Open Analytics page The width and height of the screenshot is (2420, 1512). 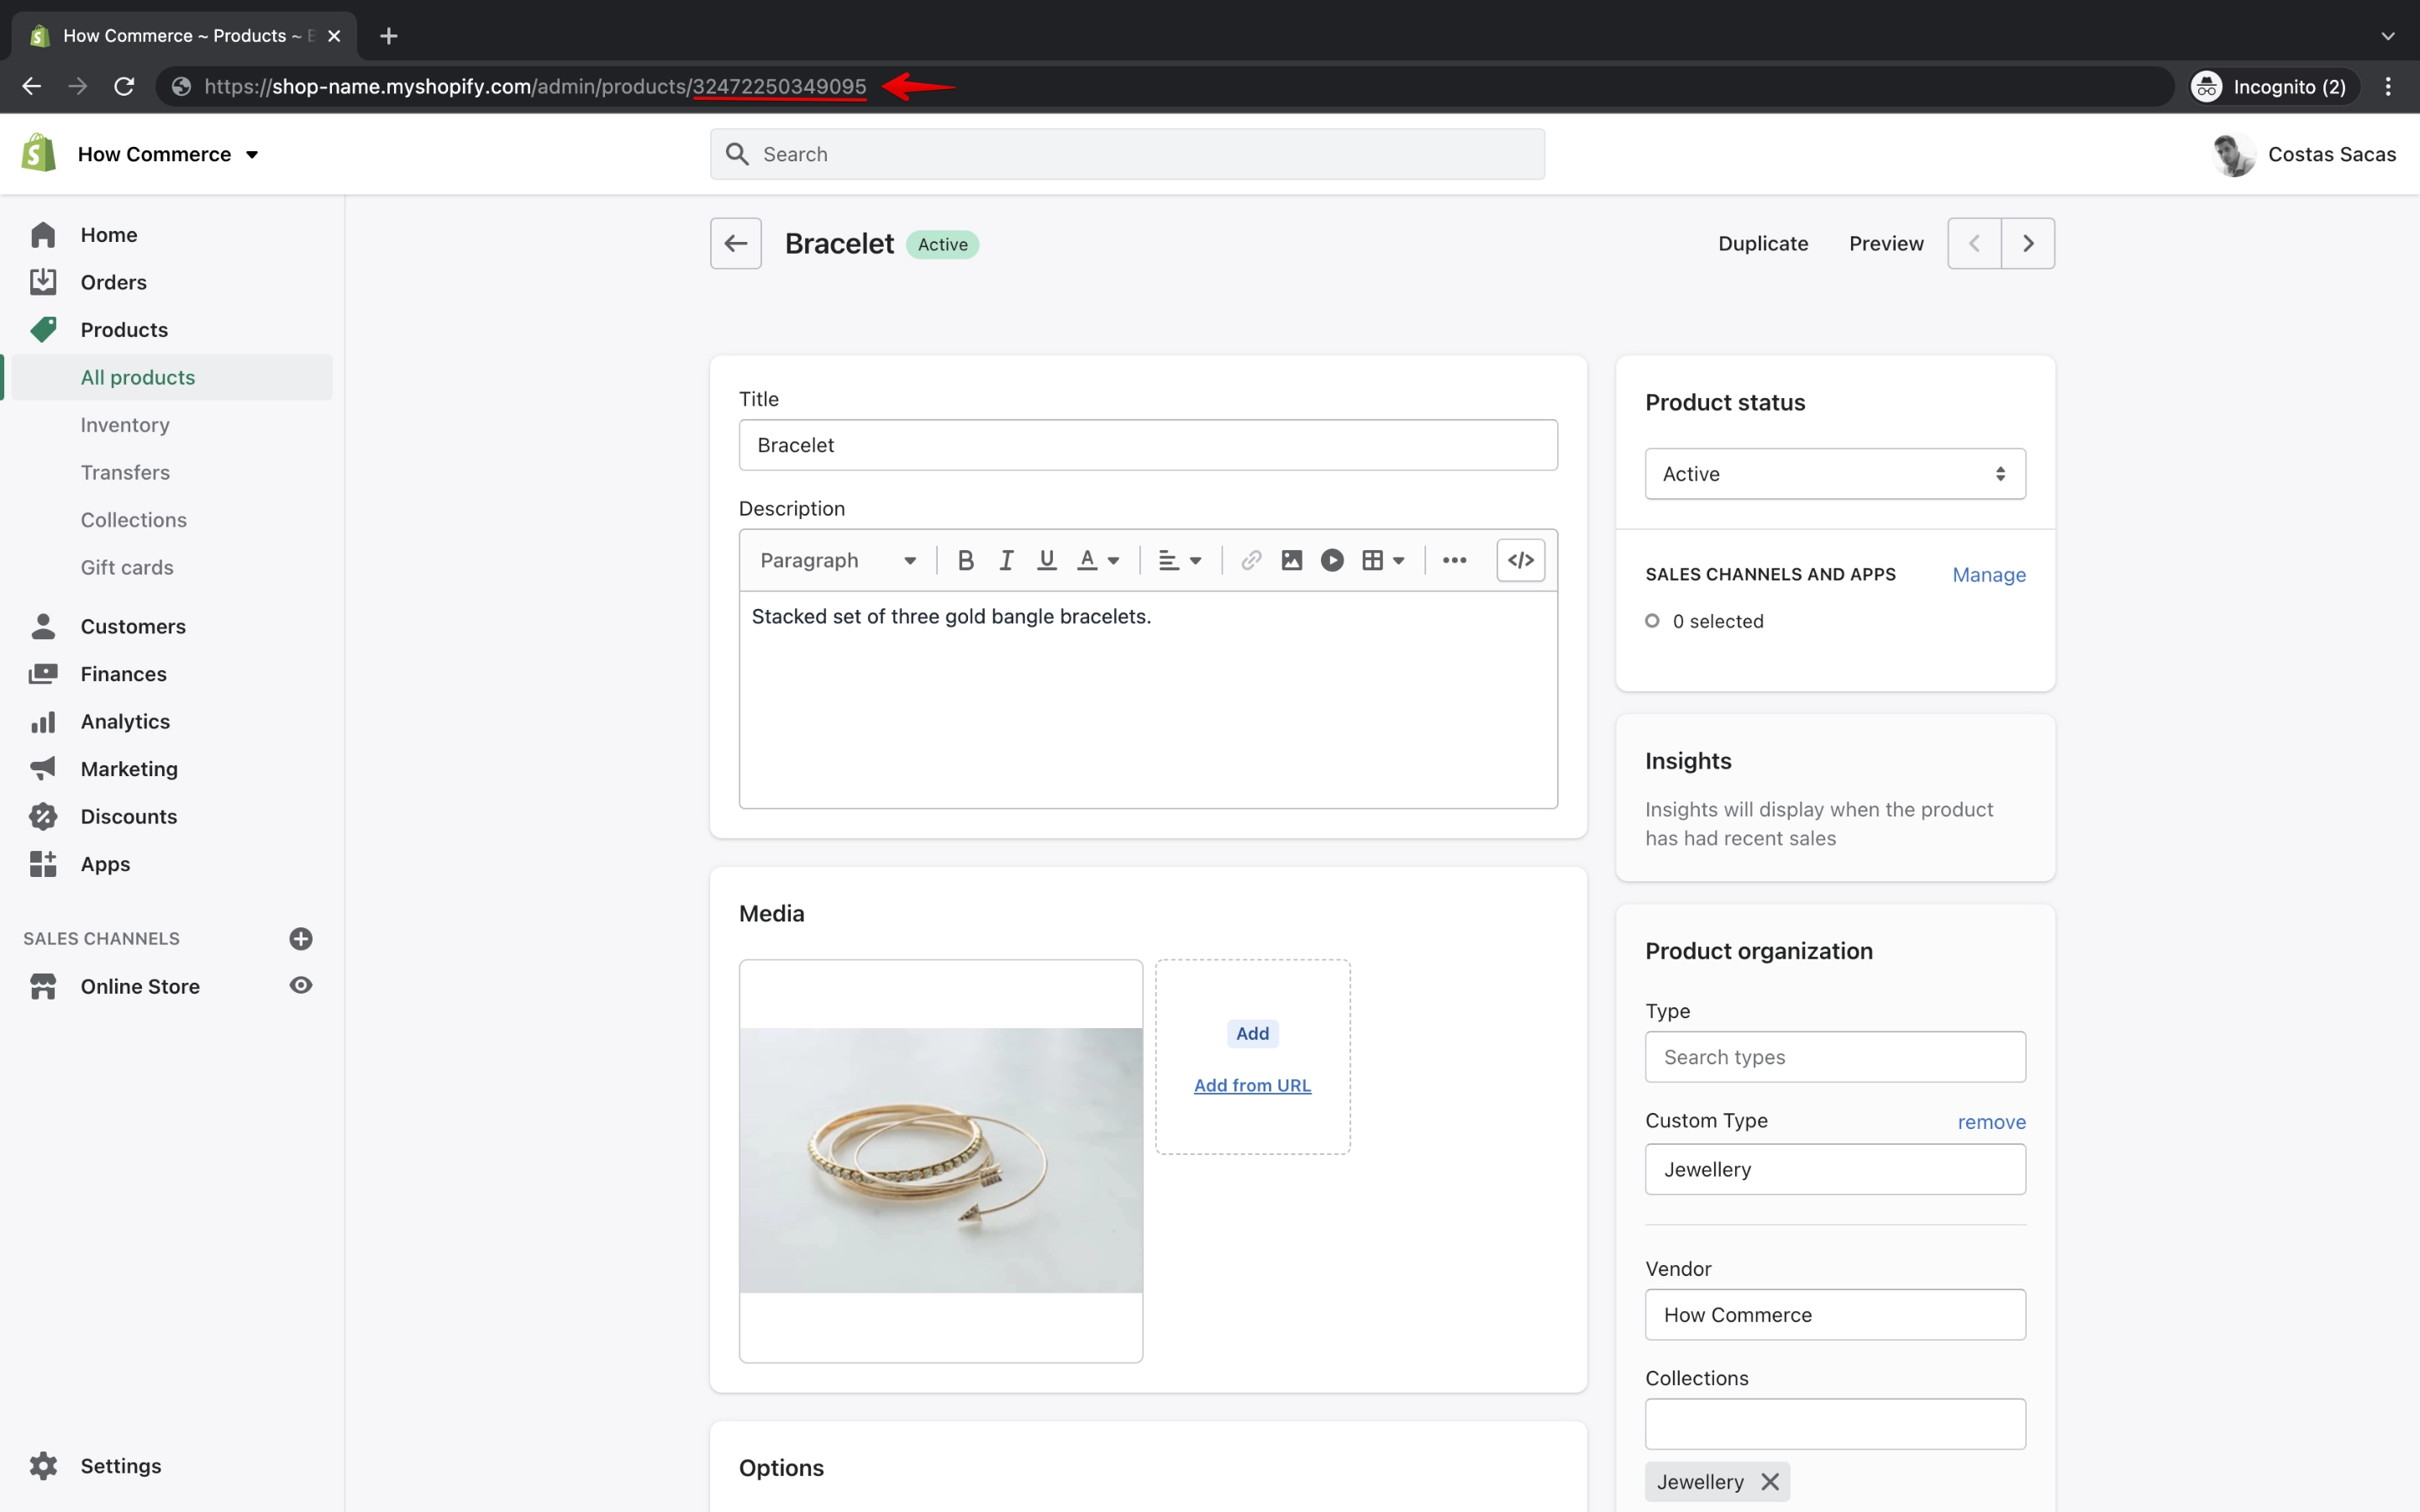click(125, 721)
